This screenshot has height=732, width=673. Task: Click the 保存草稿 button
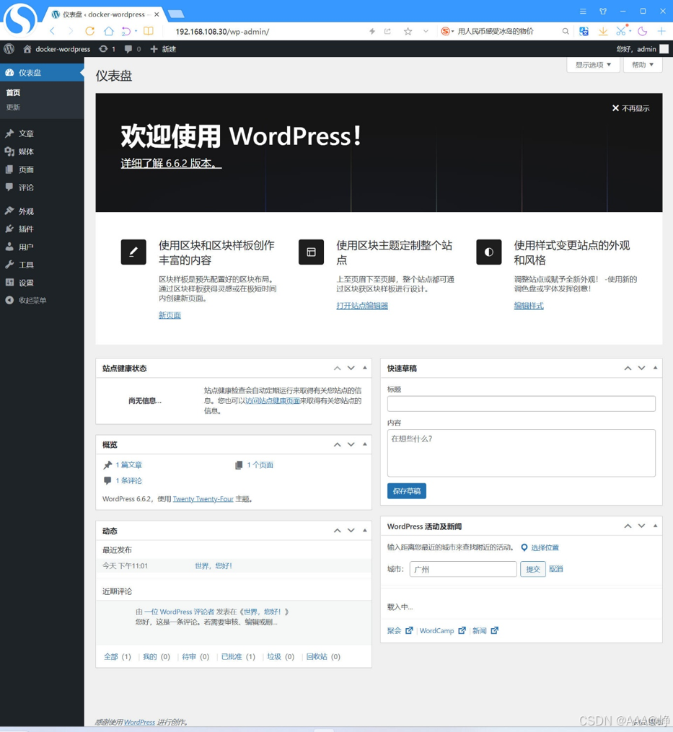pos(406,491)
